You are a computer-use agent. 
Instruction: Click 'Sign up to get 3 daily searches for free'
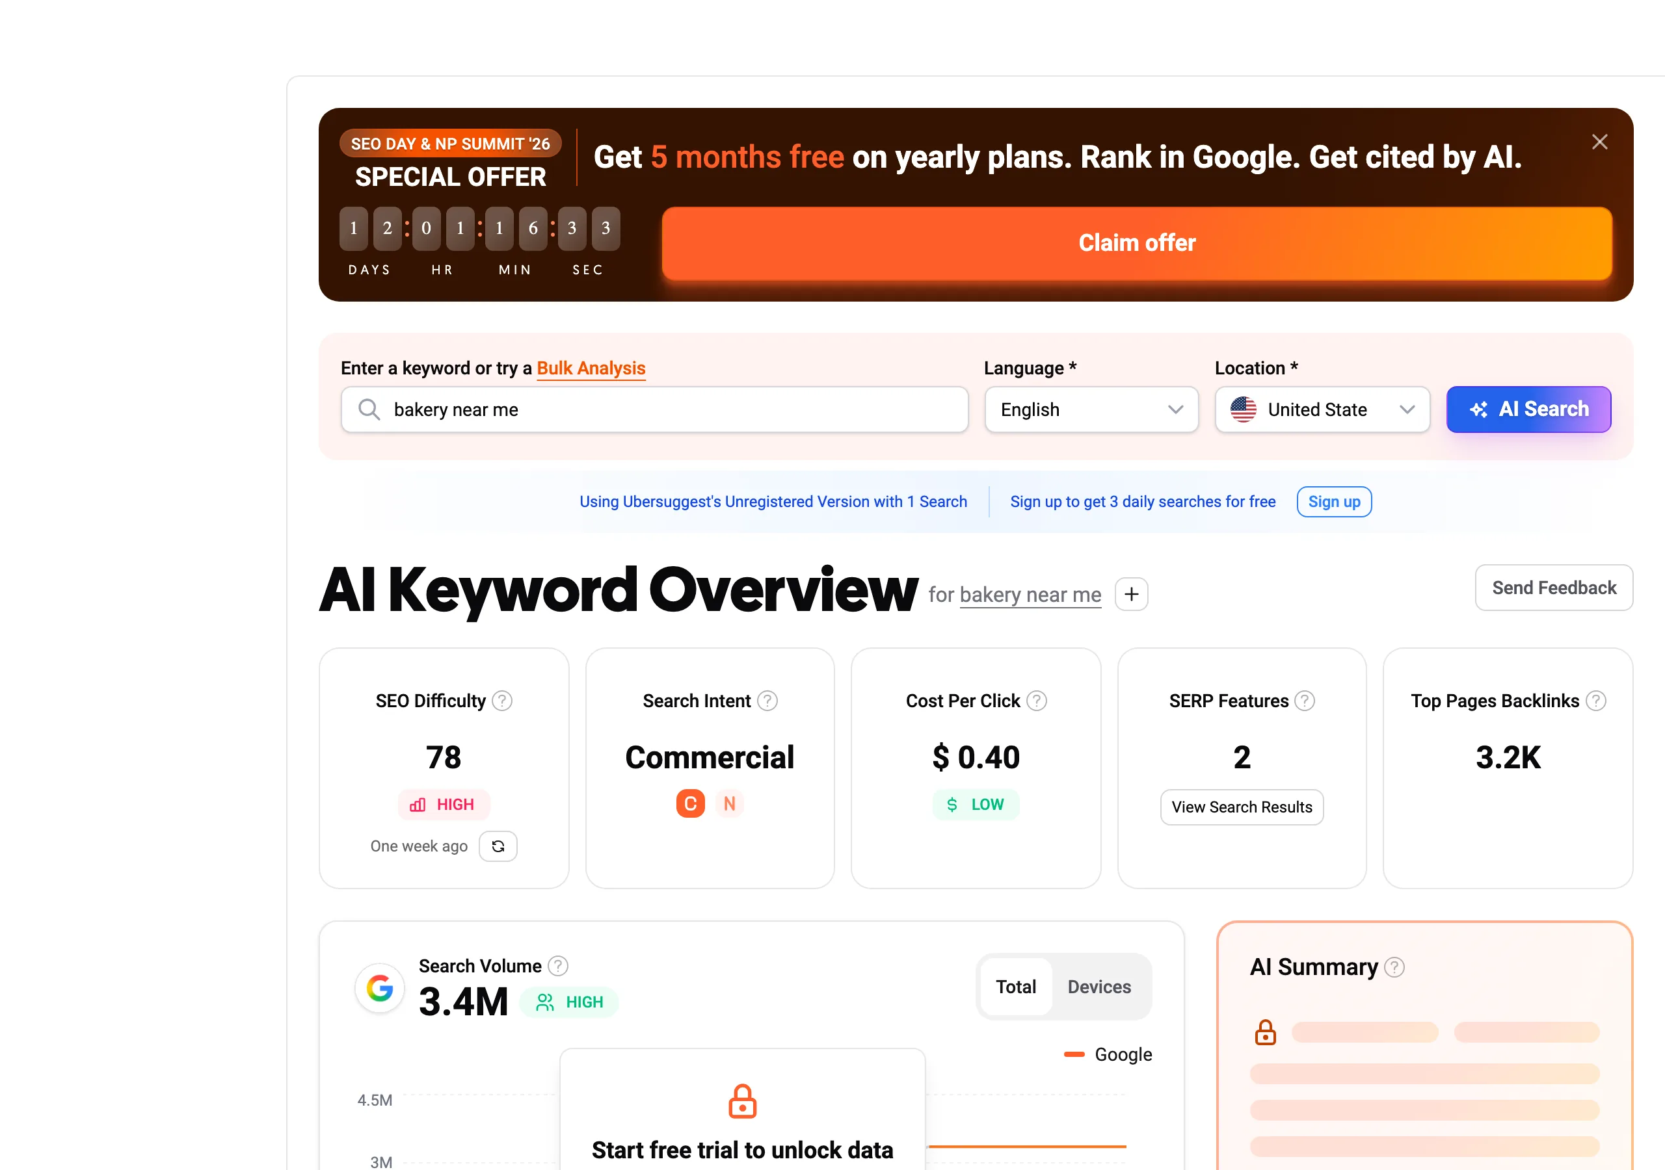(1142, 502)
